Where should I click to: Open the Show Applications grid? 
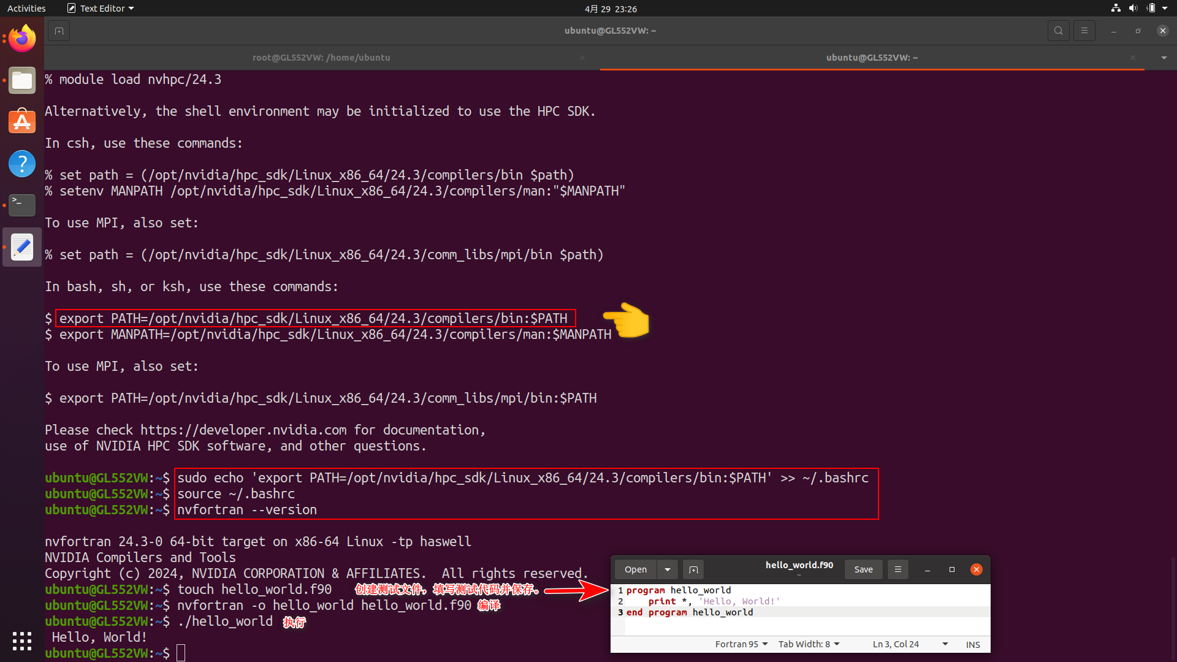tap(21, 641)
